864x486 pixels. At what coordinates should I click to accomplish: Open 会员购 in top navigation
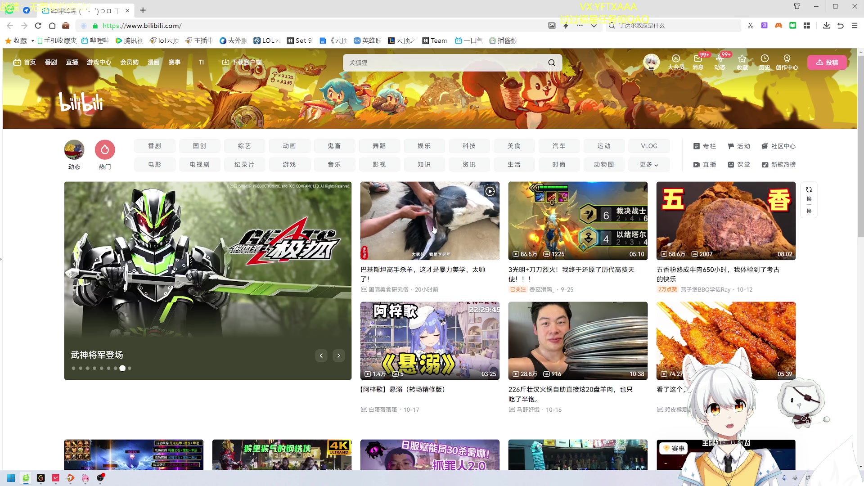[129, 62]
